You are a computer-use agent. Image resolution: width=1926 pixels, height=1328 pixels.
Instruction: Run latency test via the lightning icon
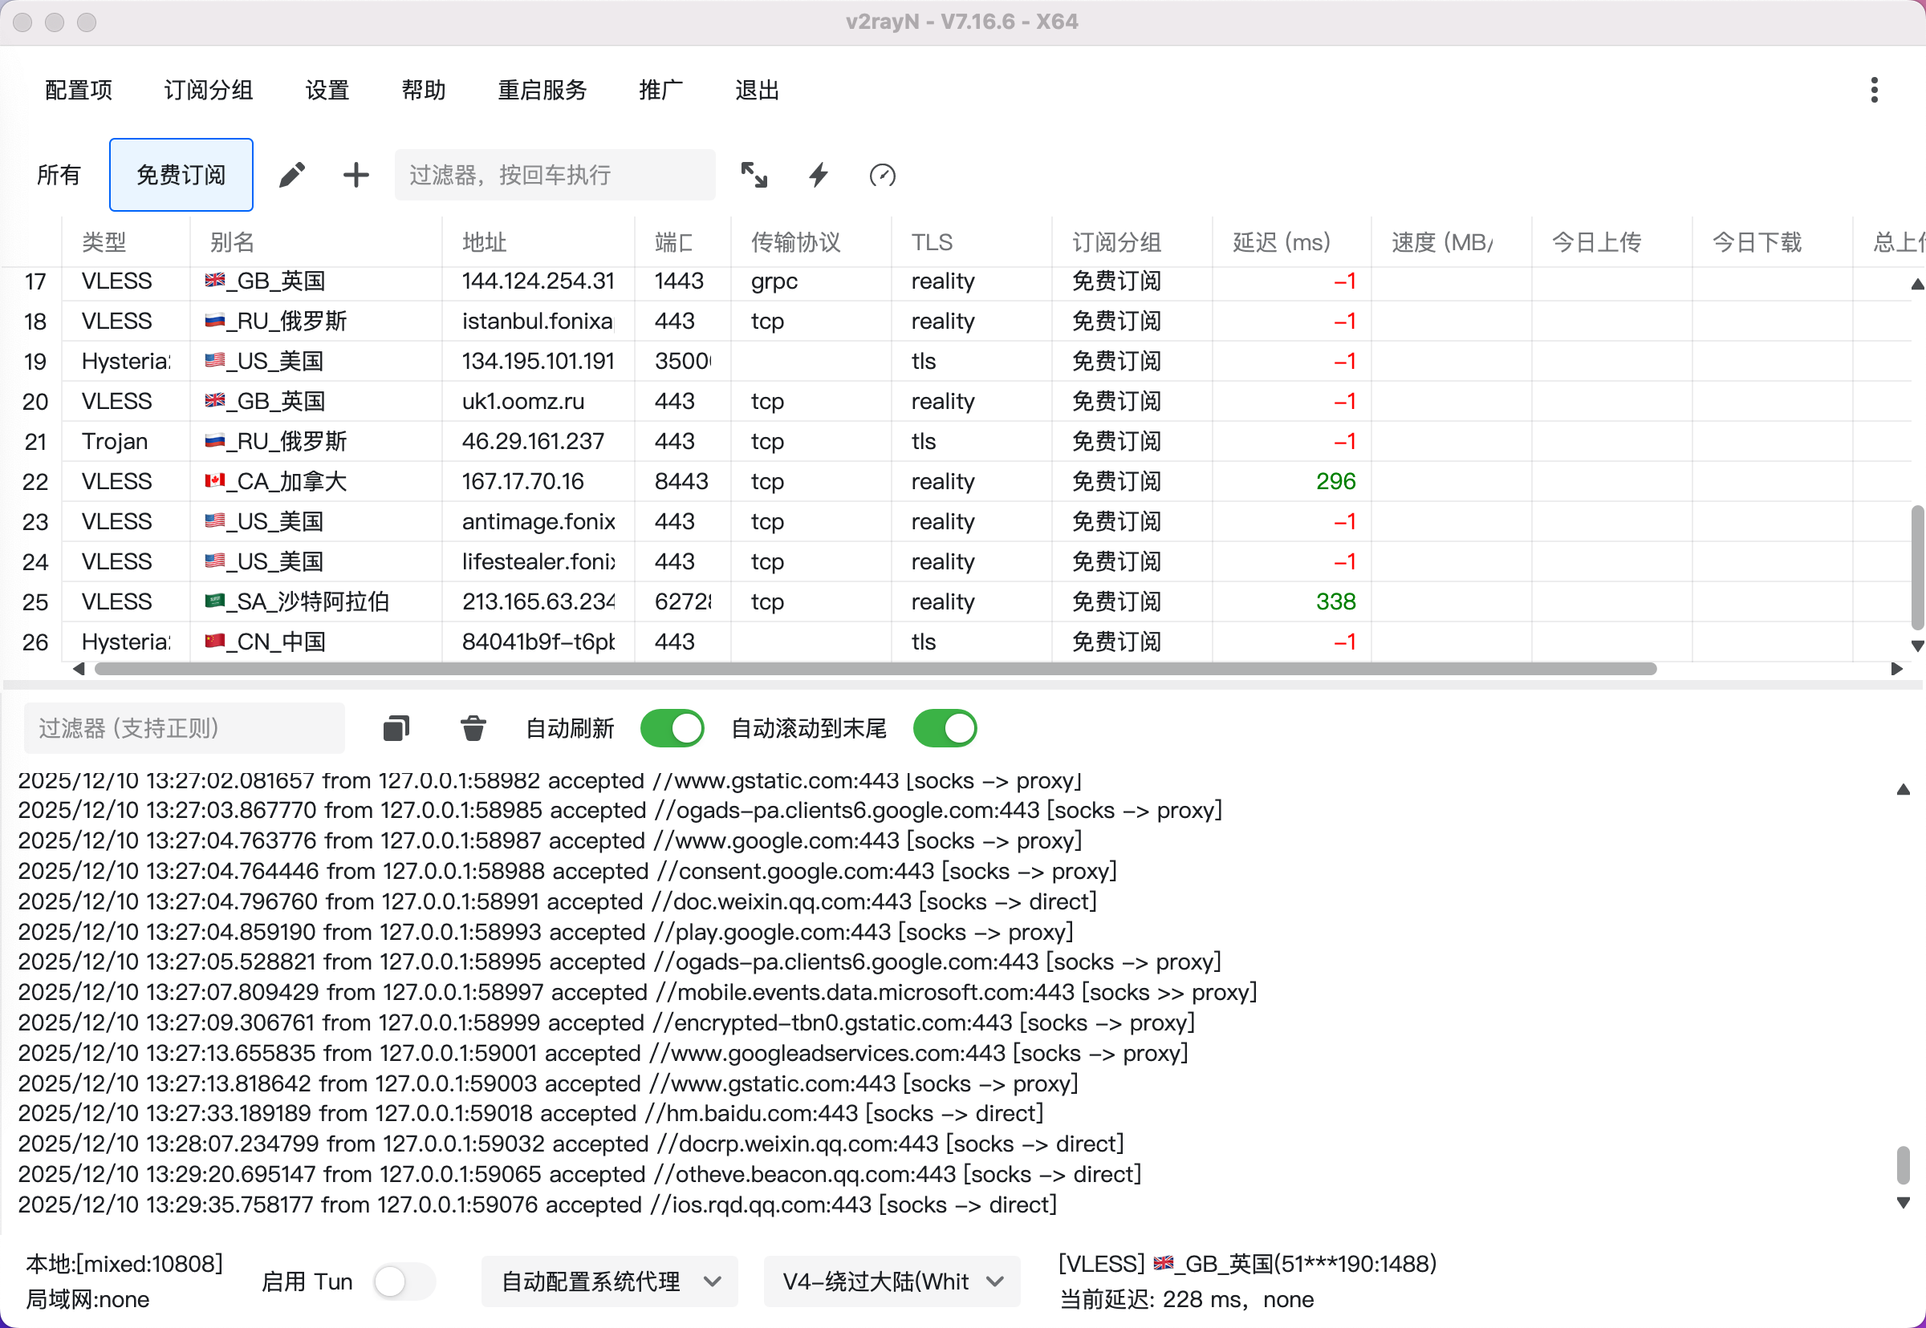pos(819,175)
